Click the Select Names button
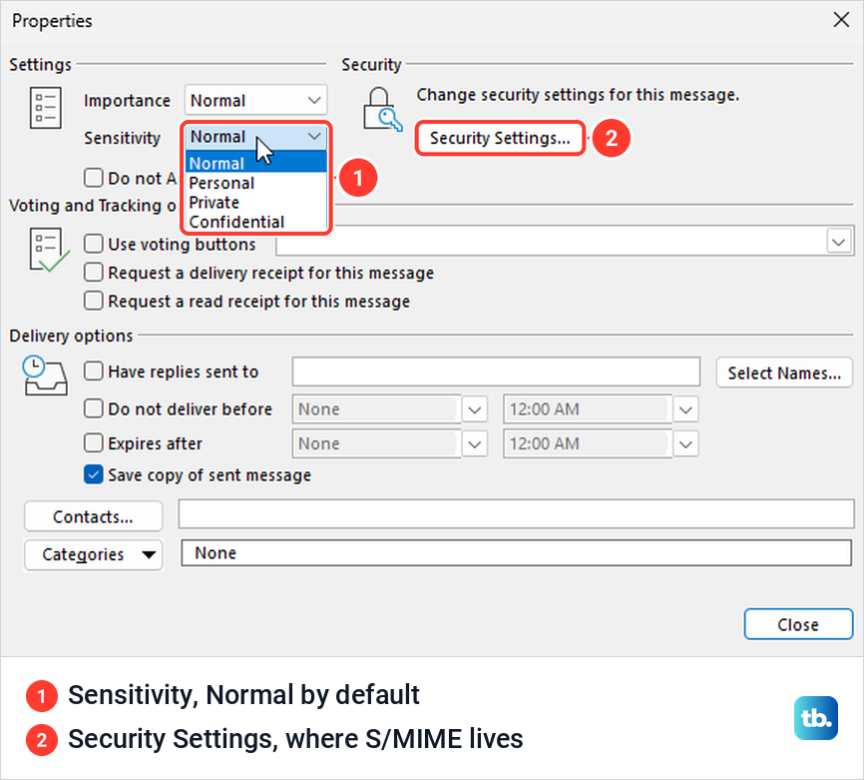Image resolution: width=864 pixels, height=780 pixels. click(783, 373)
